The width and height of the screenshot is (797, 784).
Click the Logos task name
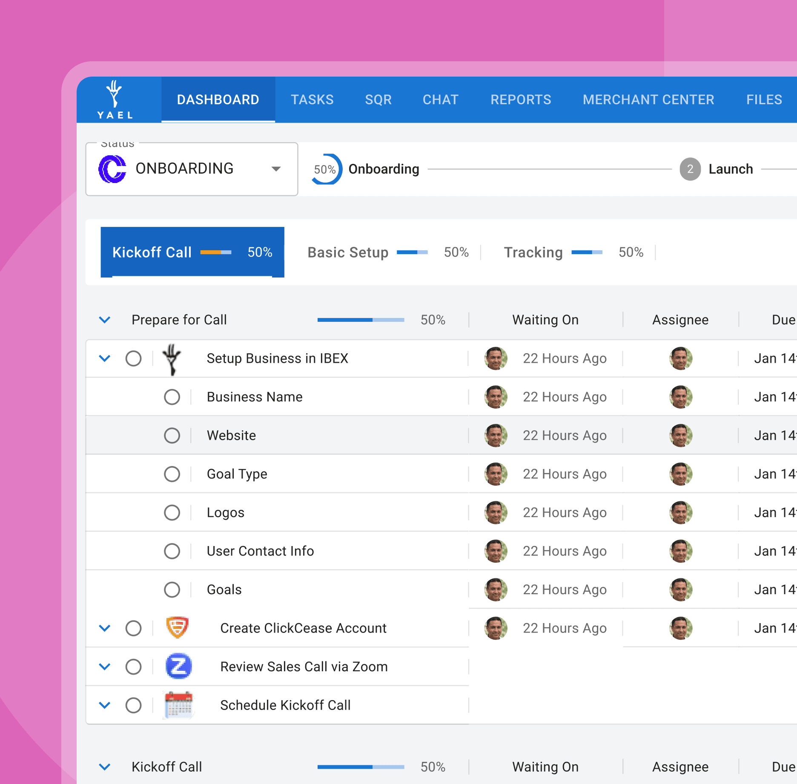225,512
